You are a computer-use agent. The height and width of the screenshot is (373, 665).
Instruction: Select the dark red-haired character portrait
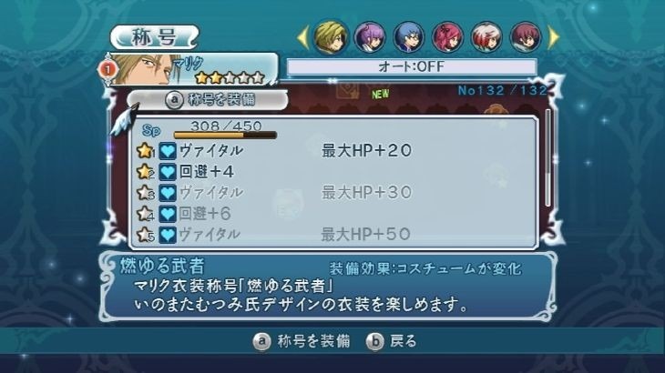pos(526,37)
